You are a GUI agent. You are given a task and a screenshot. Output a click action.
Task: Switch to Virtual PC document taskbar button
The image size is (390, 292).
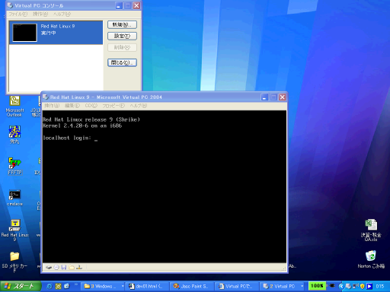pyautogui.click(x=237, y=286)
